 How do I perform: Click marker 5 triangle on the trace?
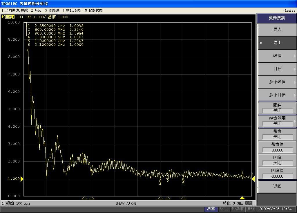pyautogui.click(x=168, y=177)
